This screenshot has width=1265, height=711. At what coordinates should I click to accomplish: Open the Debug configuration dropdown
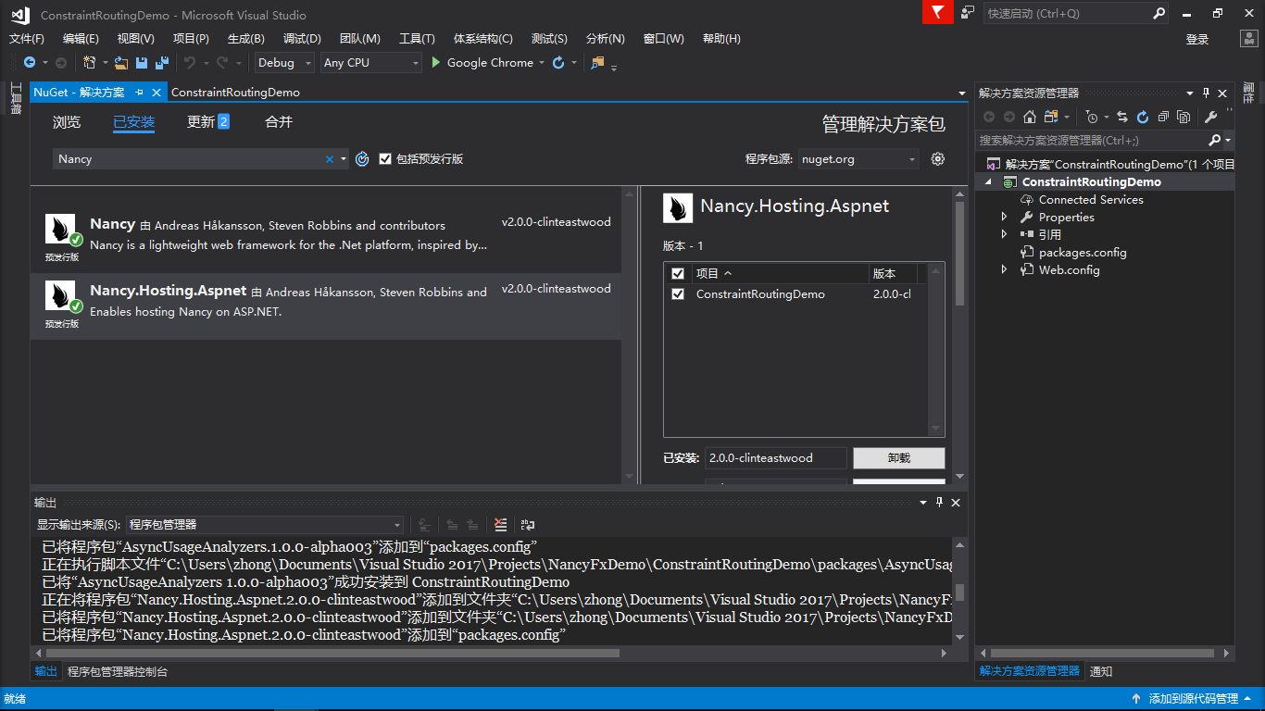pos(283,63)
